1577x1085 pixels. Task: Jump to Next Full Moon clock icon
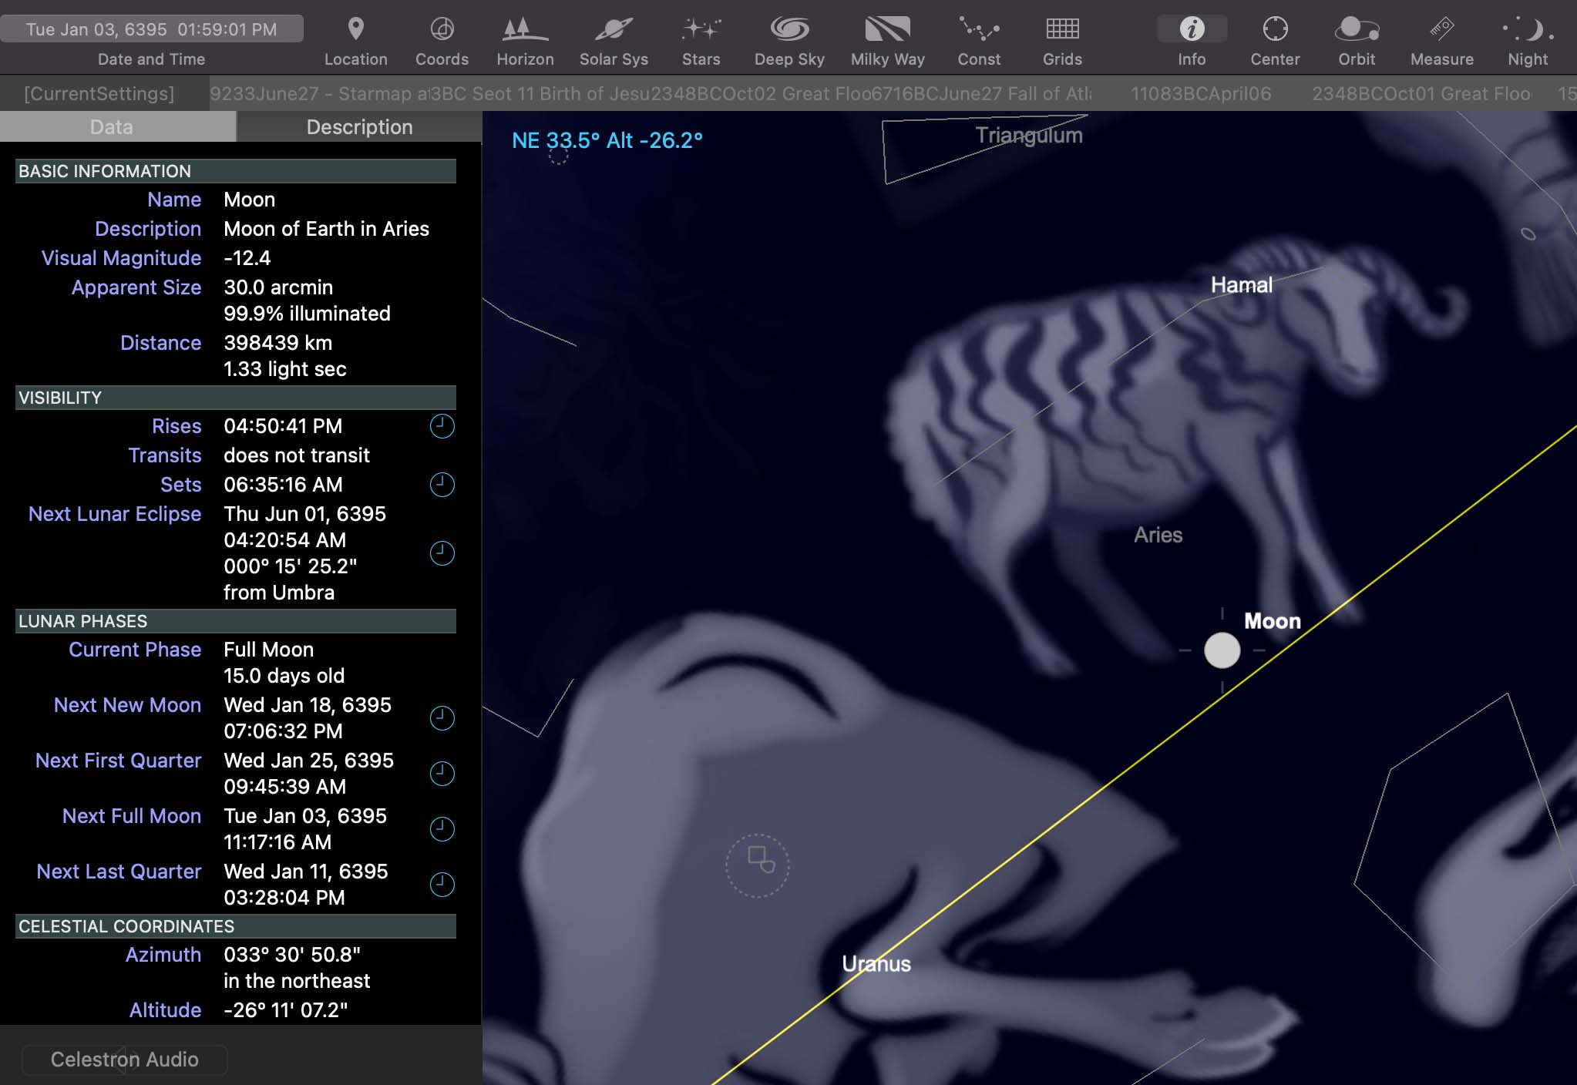click(x=442, y=829)
